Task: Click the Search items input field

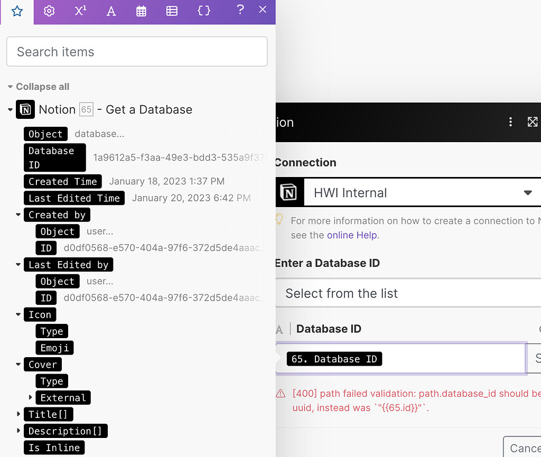Action: tap(137, 51)
